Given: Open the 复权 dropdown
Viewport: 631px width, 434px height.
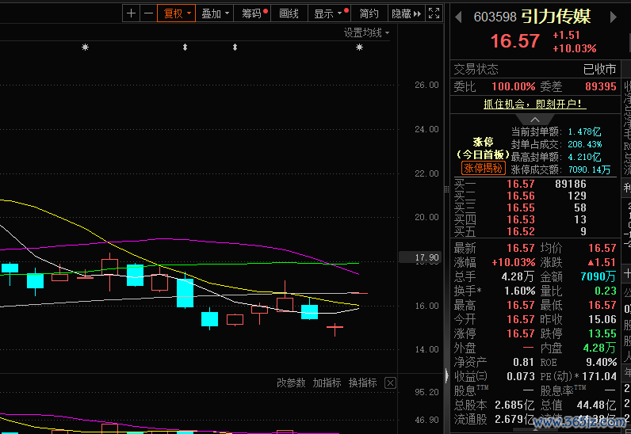Looking at the screenshot, I should point(176,13).
